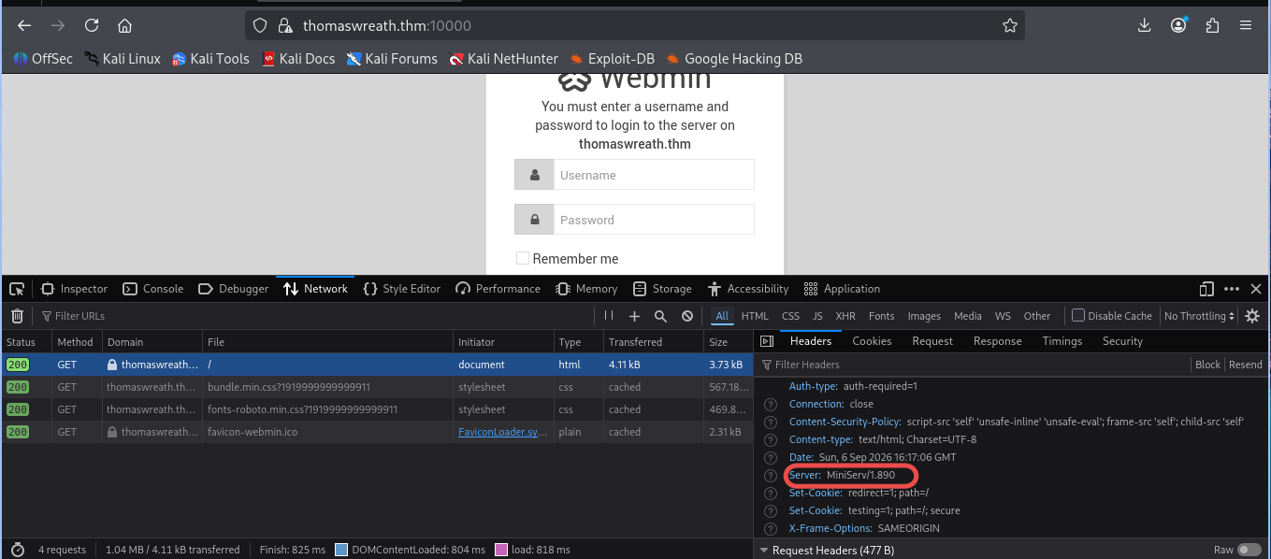The width and height of the screenshot is (1271, 559).
Task: Pause network recording
Action: [609, 316]
